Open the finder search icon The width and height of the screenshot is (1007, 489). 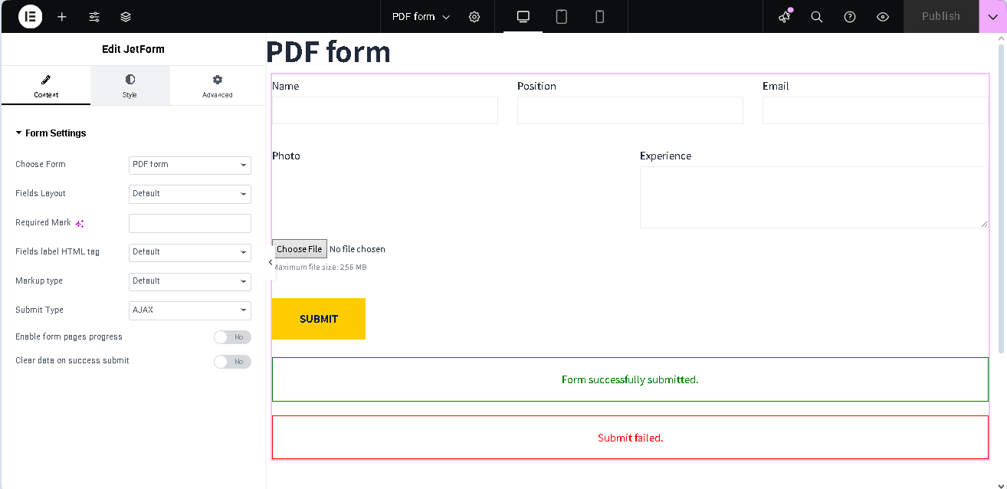click(816, 16)
